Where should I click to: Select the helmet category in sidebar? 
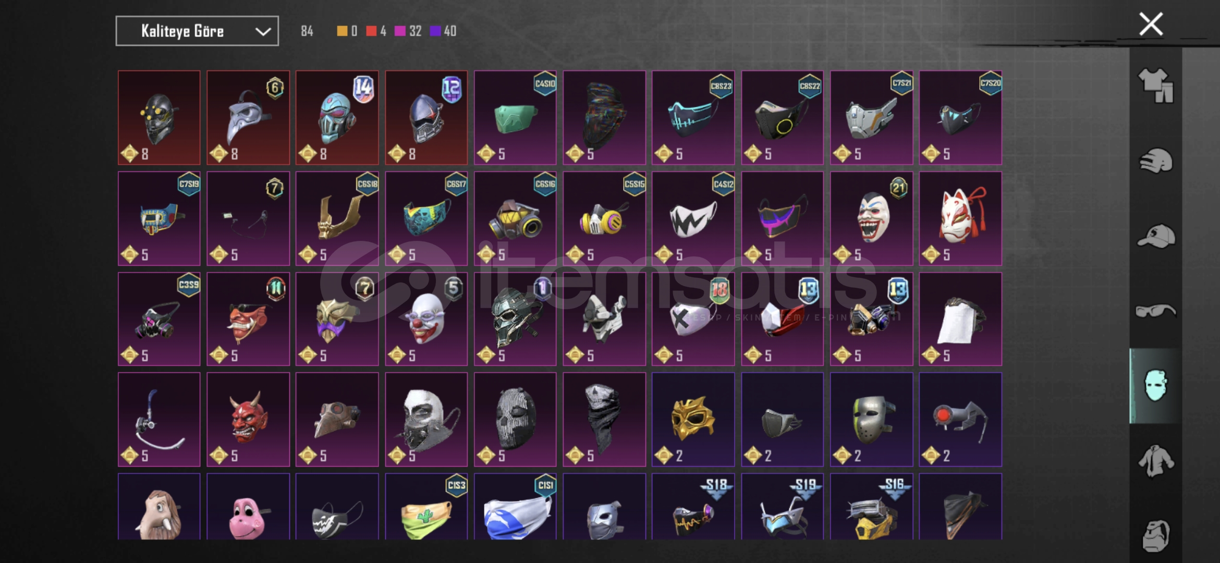click(x=1155, y=161)
